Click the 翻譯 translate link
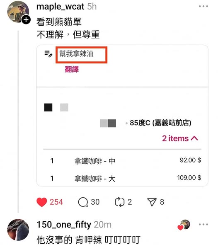The width and height of the screenshot is (218, 247). (72, 69)
